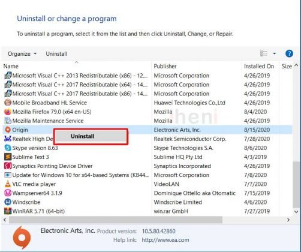Click the vertical scrollbar thumb
Image resolution: width=301 pixels, height=252 pixels.
pos(296,184)
